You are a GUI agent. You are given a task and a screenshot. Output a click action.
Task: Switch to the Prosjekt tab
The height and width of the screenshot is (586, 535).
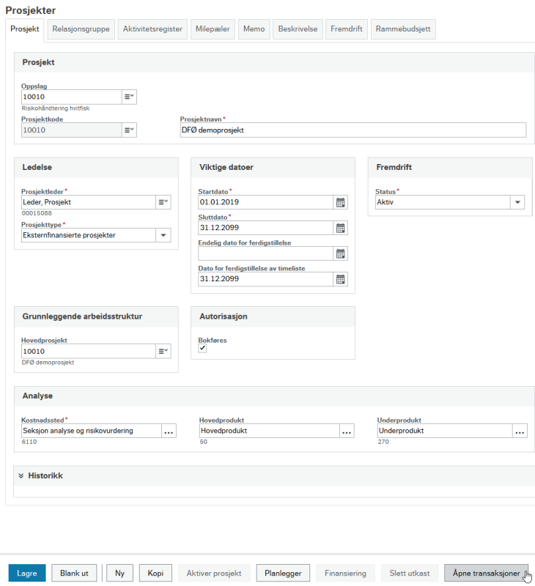click(25, 29)
